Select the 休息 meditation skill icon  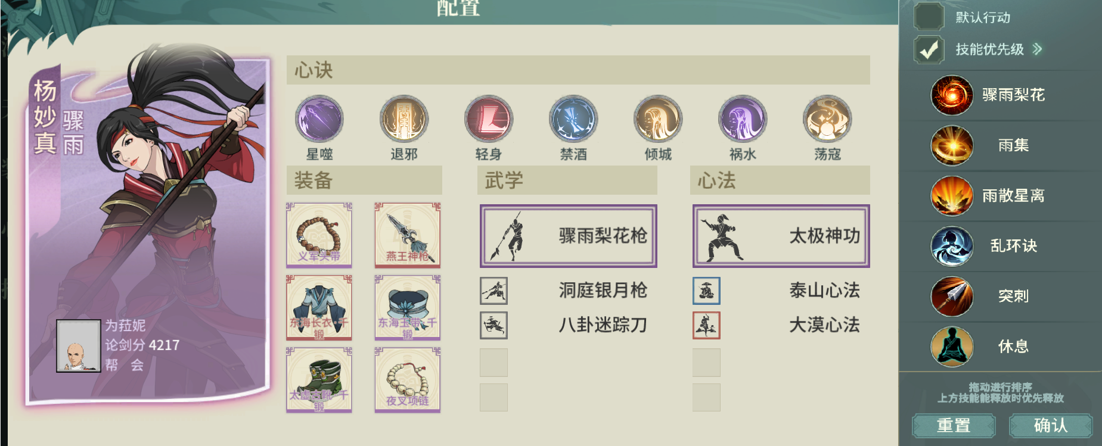(x=952, y=347)
